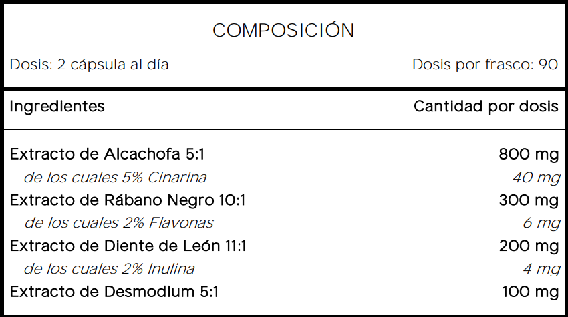
Task: Click the Ingredientes column header
Action: [57, 107]
